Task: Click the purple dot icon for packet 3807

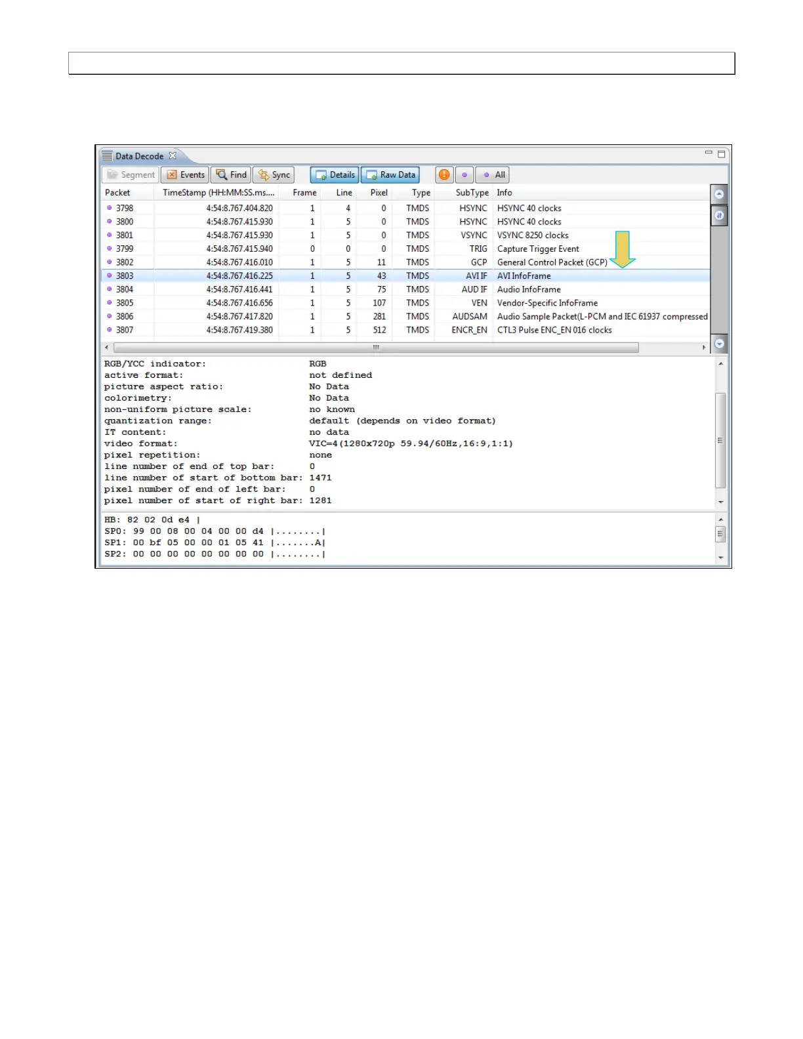Action: [x=110, y=330]
